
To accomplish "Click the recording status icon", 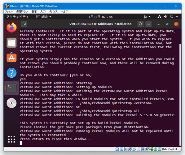I will 147,149.
